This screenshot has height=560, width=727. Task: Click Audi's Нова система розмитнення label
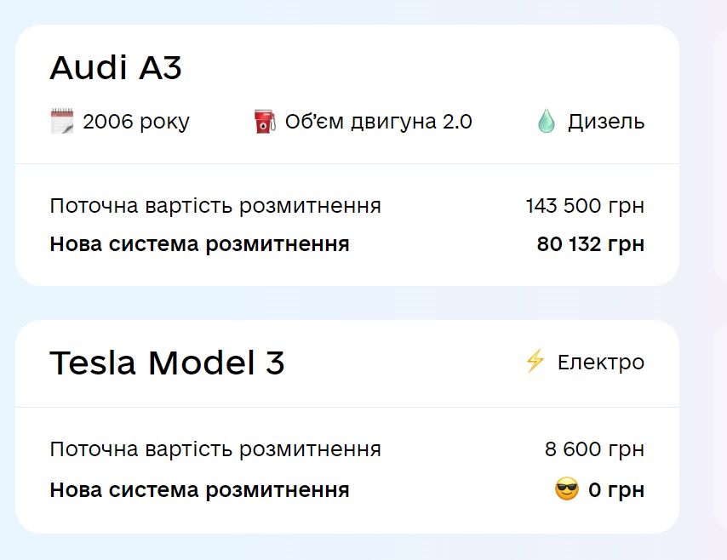[x=199, y=244]
